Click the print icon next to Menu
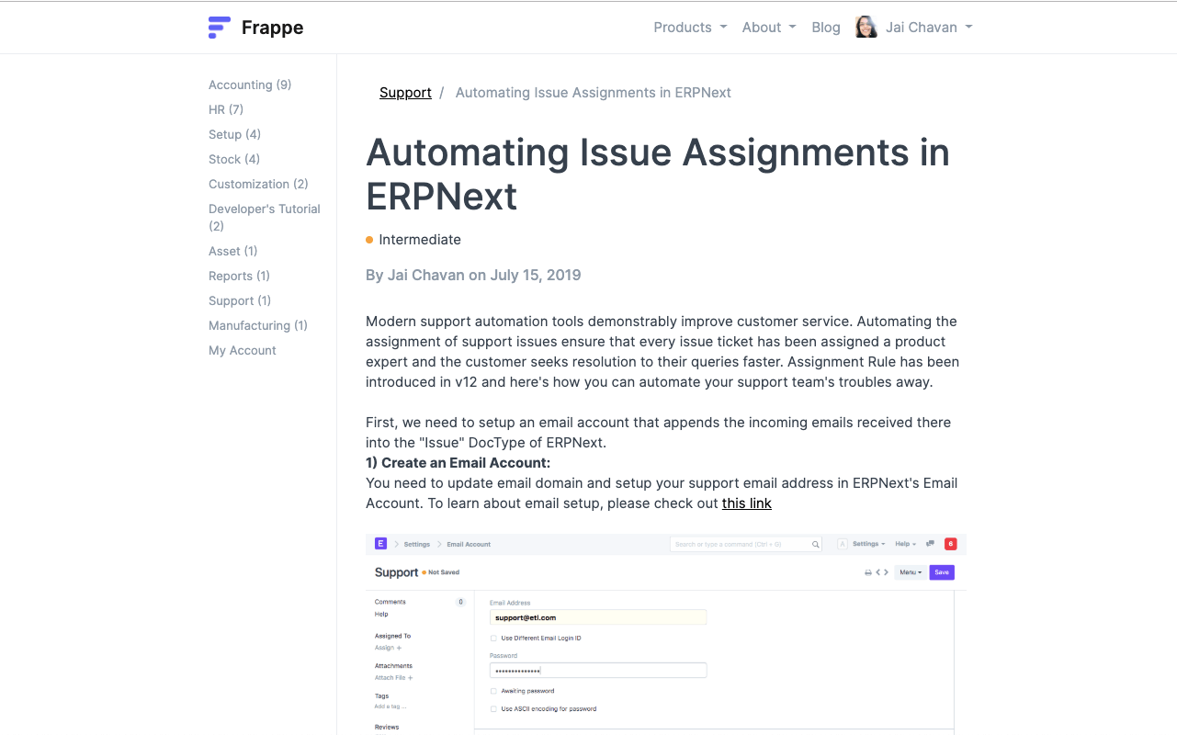 867,571
